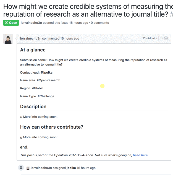Click lorrainechu3n in the issue opened line
This screenshot has height=177, width=173.
31,23
